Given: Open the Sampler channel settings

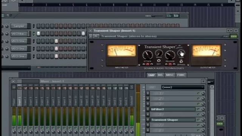Looking at the screenshot, I should [x=19, y=26].
